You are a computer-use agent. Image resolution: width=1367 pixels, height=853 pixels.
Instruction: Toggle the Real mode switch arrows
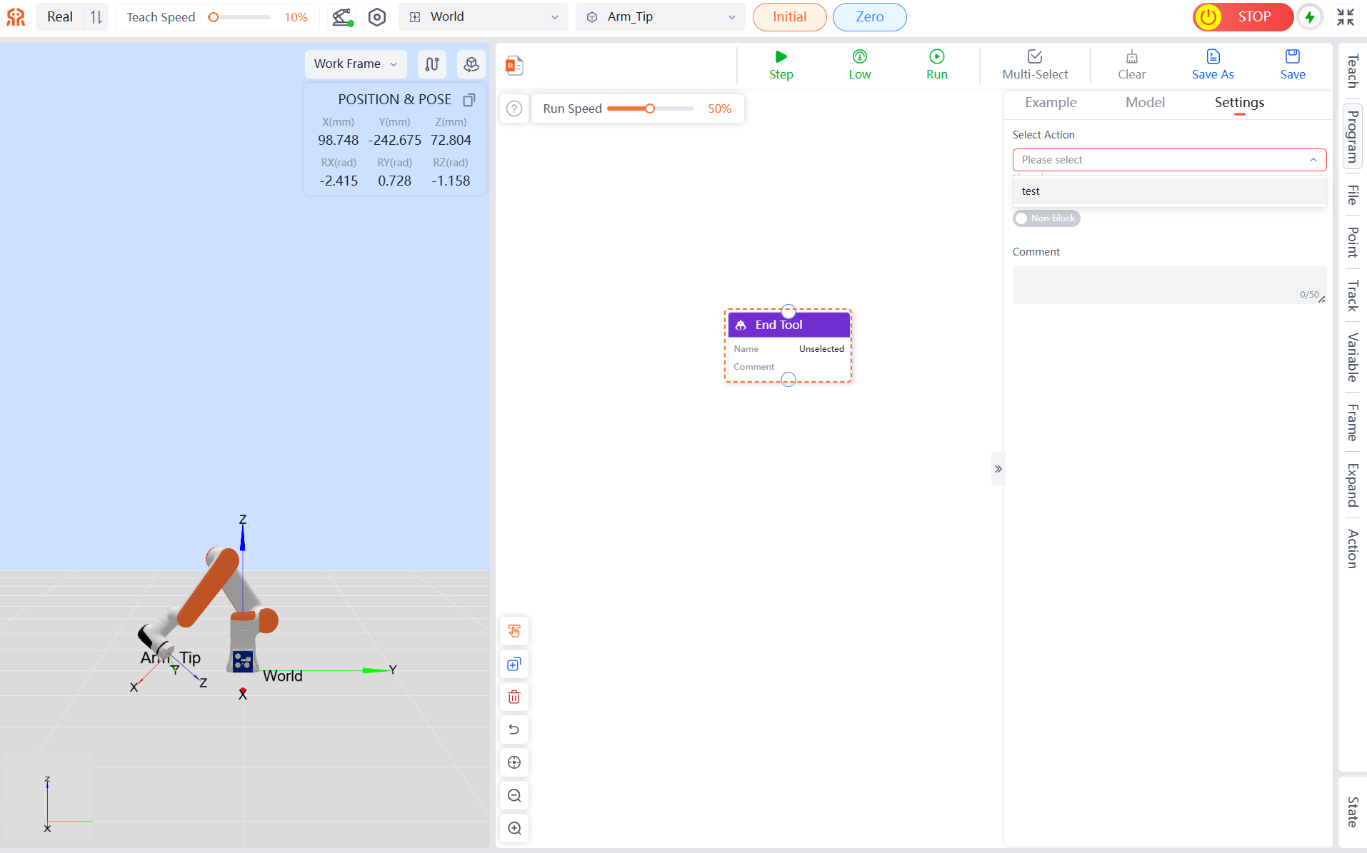pyautogui.click(x=96, y=17)
